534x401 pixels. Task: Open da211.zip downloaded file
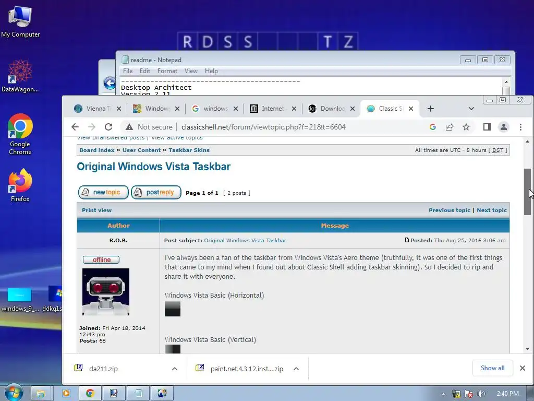click(103, 369)
